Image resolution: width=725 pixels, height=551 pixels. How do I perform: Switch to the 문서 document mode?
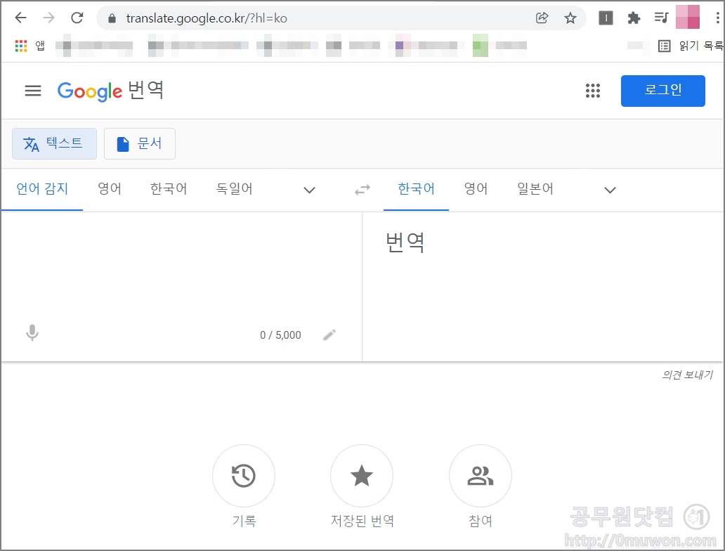coord(140,143)
